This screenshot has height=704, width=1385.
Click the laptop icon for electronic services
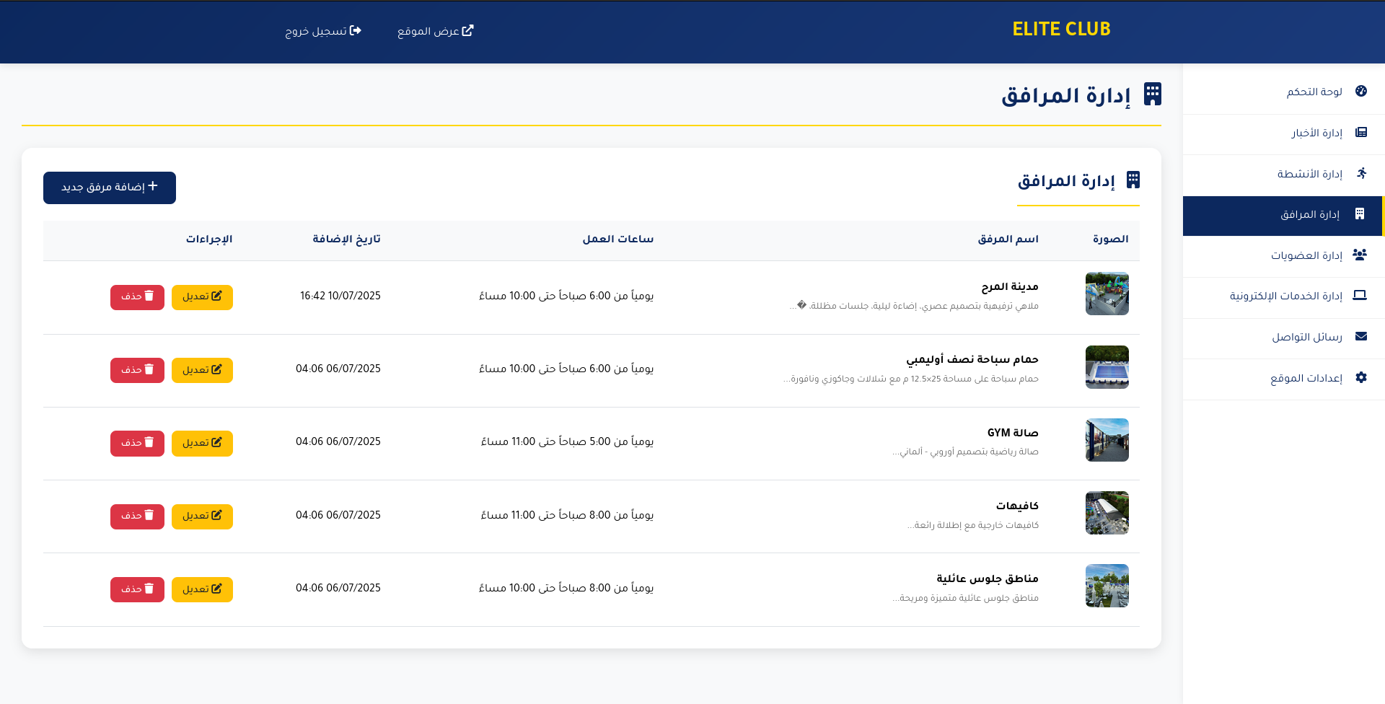1360,296
